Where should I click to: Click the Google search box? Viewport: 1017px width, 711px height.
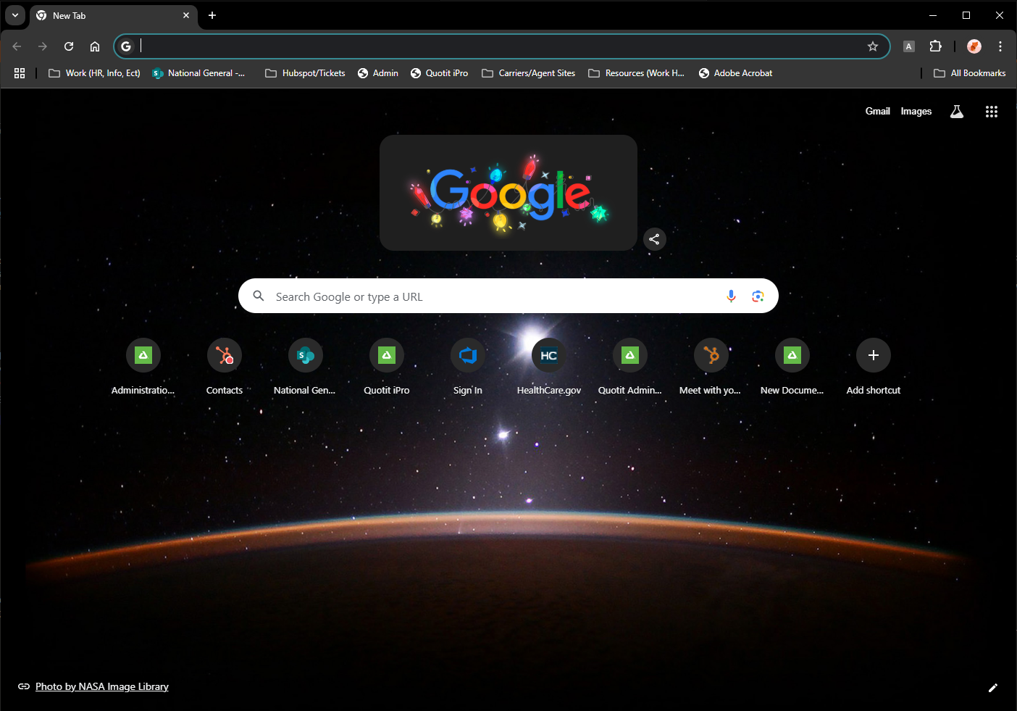click(x=493, y=296)
